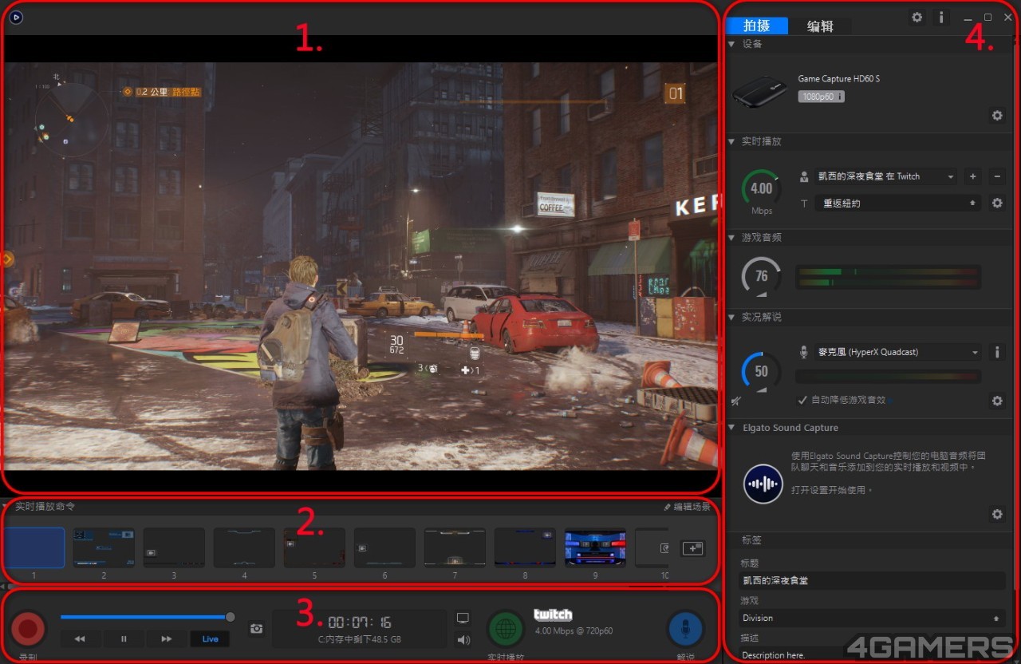Select scene thumbnail 6
The width and height of the screenshot is (1021, 664).
(384, 547)
